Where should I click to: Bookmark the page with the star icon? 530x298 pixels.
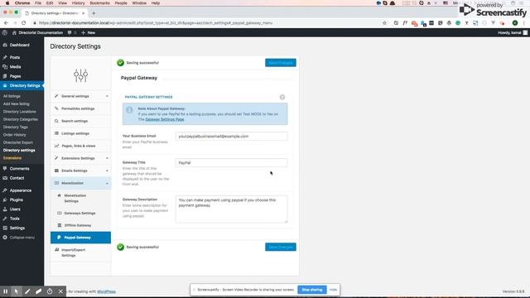(x=384, y=23)
